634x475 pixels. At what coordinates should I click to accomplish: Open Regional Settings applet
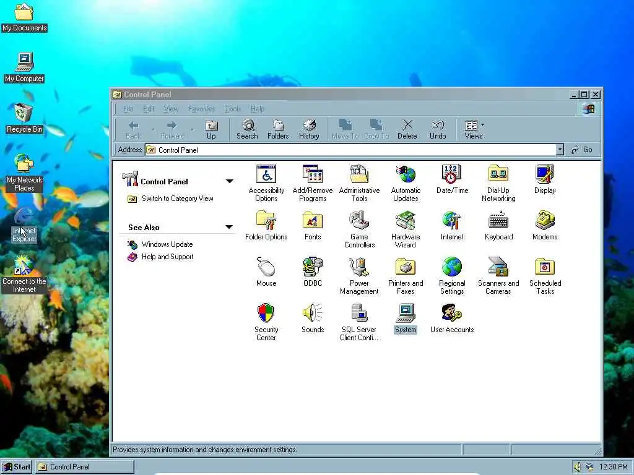[x=452, y=275]
